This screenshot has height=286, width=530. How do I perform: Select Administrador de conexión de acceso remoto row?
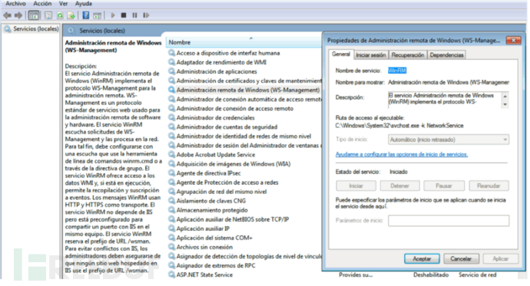(x=231, y=108)
